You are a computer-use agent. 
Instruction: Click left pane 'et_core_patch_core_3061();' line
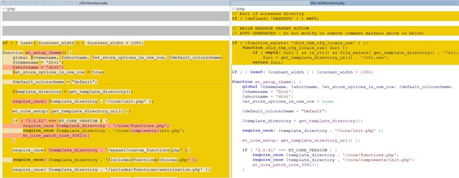click(x=56, y=136)
